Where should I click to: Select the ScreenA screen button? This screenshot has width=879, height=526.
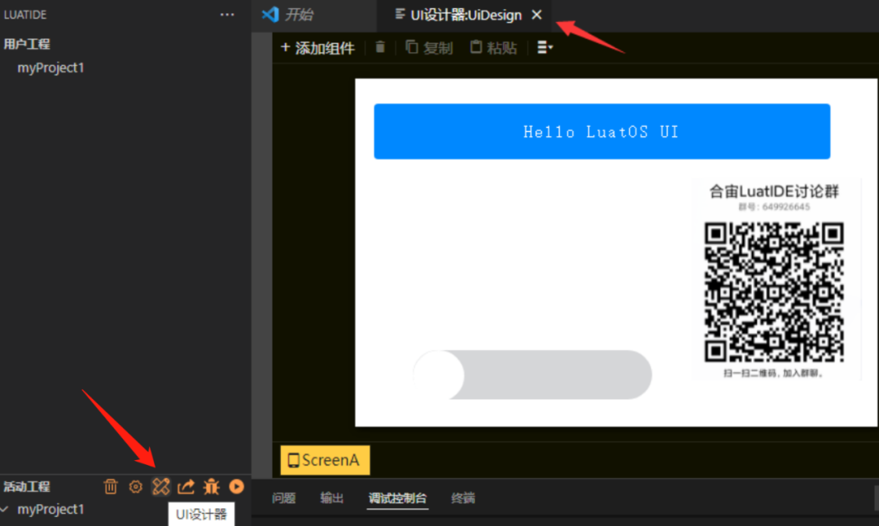[324, 460]
